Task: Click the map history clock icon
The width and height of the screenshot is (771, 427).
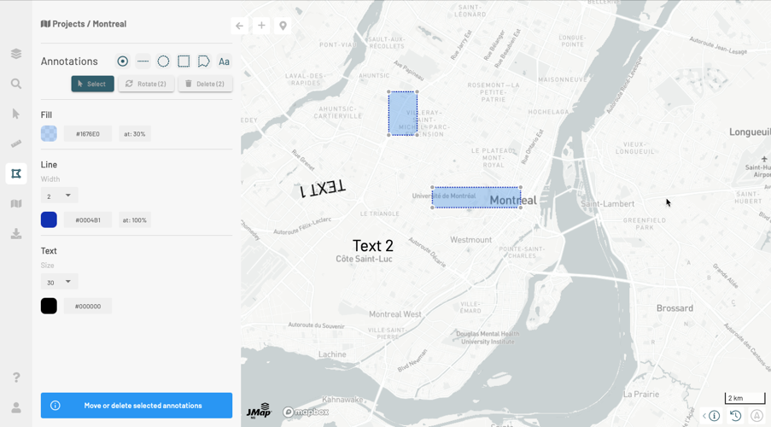Action: tap(735, 416)
